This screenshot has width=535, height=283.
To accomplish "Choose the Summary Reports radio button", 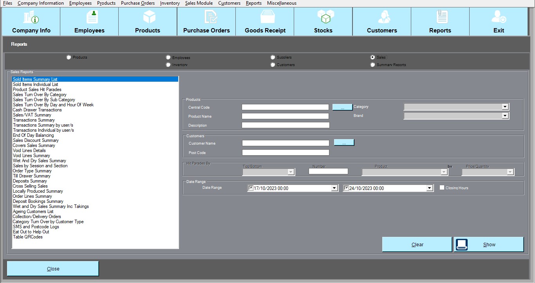I will coord(372,65).
